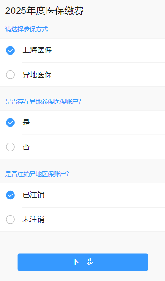Pick the 未注销 option text
This screenshot has width=165, height=281.
[34, 219]
